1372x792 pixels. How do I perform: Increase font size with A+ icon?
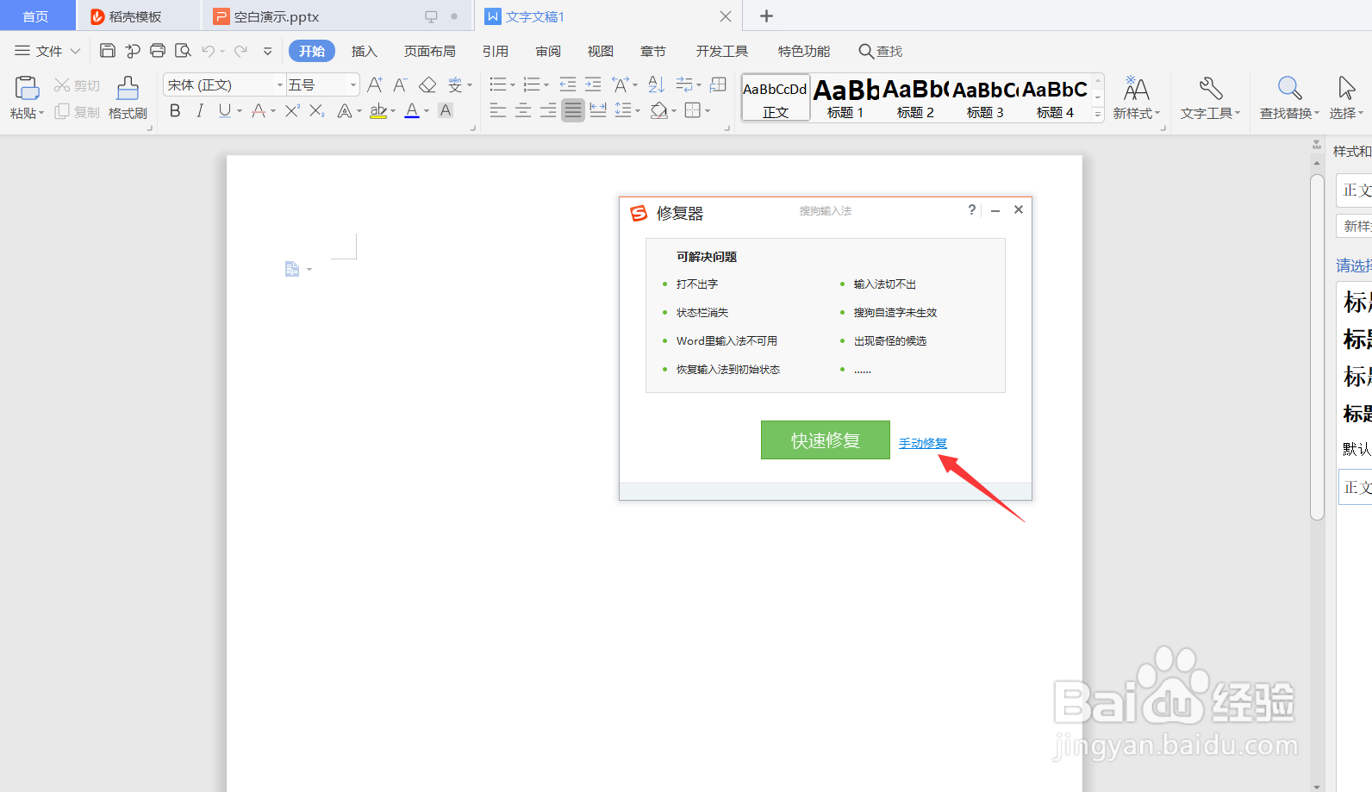click(374, 84)
